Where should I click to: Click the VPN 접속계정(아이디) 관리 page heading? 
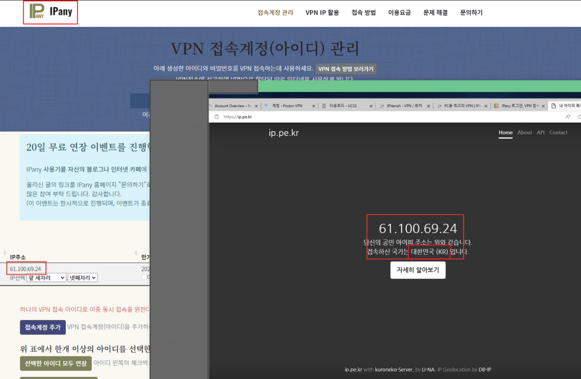click(x=265, y=48)
